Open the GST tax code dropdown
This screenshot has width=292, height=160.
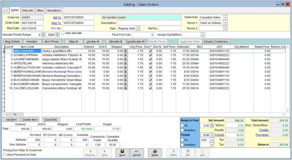pyautogui.click(x=212, y=140)
